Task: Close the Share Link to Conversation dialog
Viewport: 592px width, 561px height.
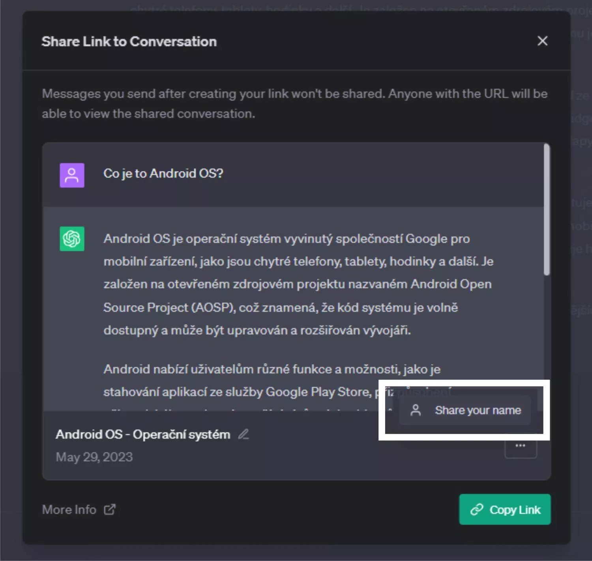Action: (542, 41)
